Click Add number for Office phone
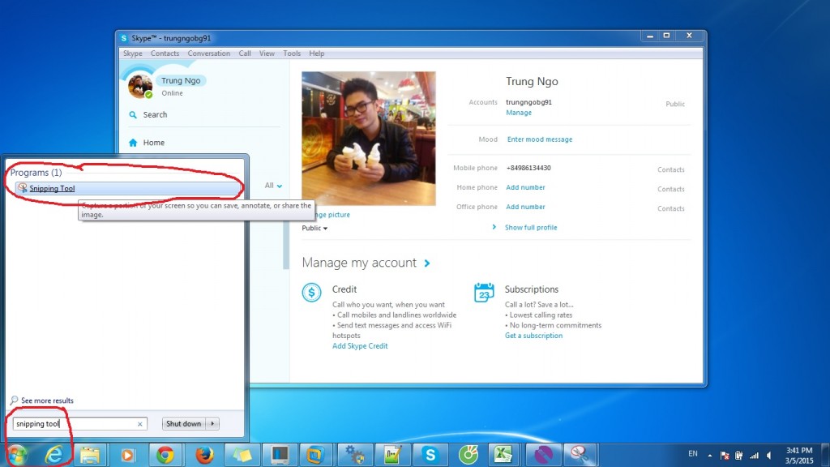This screenshot has height=467, width=830. [x=525, y=207]
